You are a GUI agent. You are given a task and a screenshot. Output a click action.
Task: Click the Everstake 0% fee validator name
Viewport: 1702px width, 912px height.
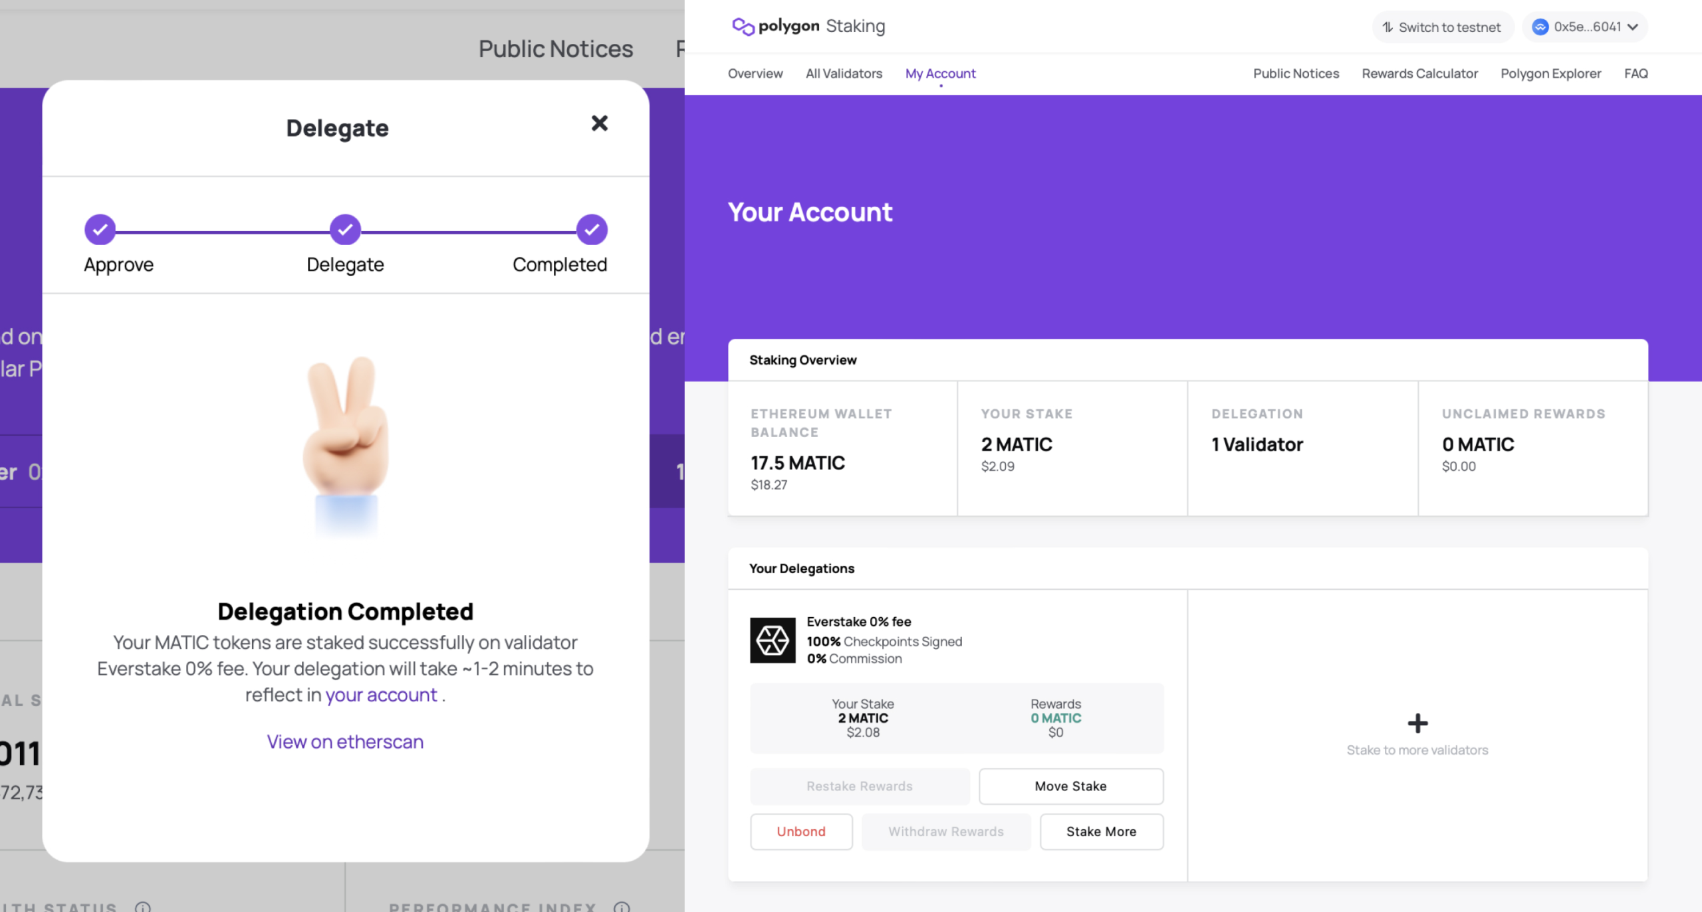858,622
